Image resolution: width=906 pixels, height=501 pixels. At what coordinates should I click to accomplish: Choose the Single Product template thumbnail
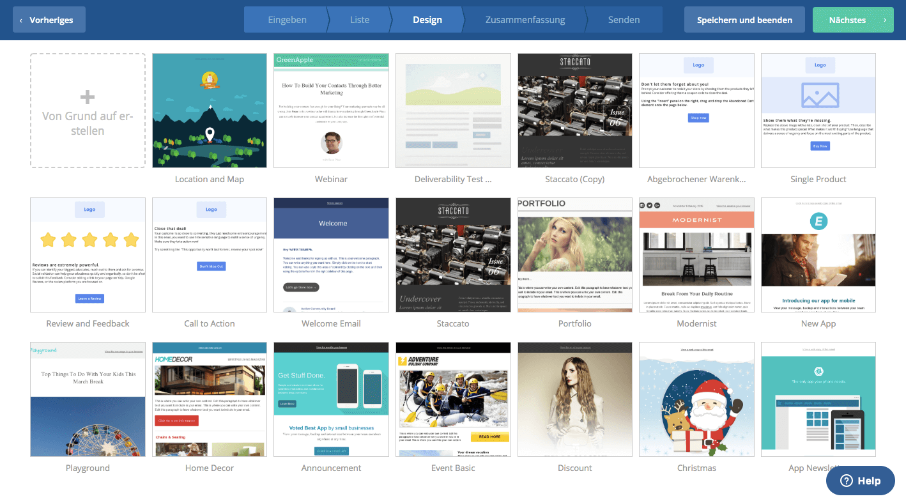point(818,111)
